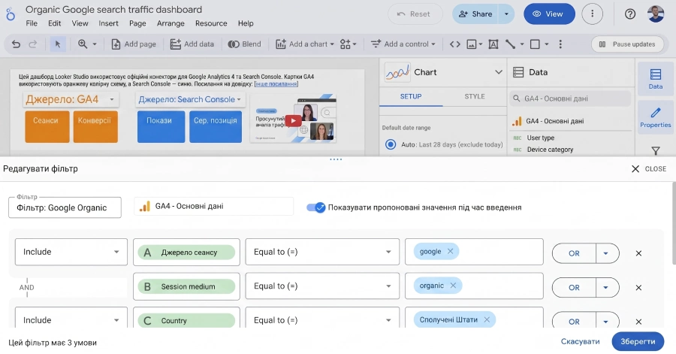Change the Джерело сеансу field chip
The width and height of the screenshot is (676, 354).
click(x=186, y=253)
